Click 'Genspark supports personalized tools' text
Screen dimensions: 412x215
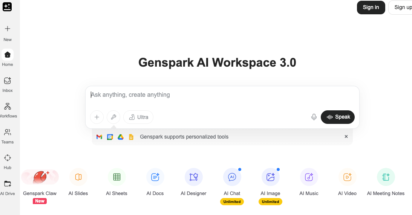(184, 137)
